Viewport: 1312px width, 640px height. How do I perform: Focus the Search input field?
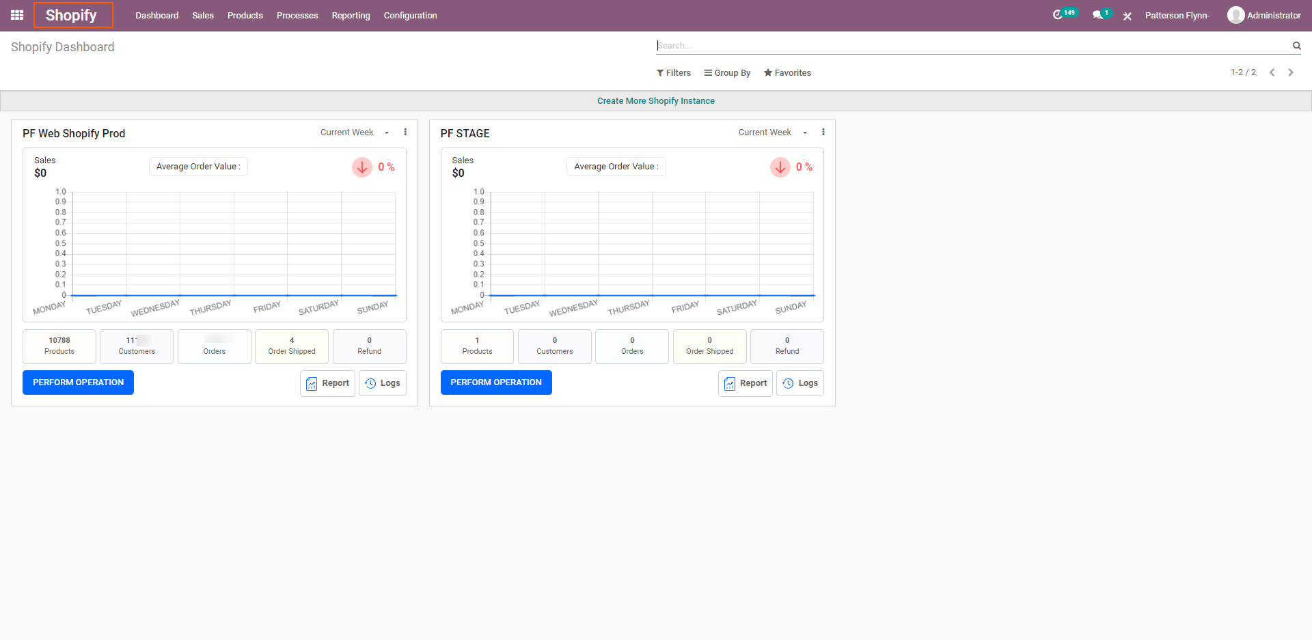tap(972, 45)
